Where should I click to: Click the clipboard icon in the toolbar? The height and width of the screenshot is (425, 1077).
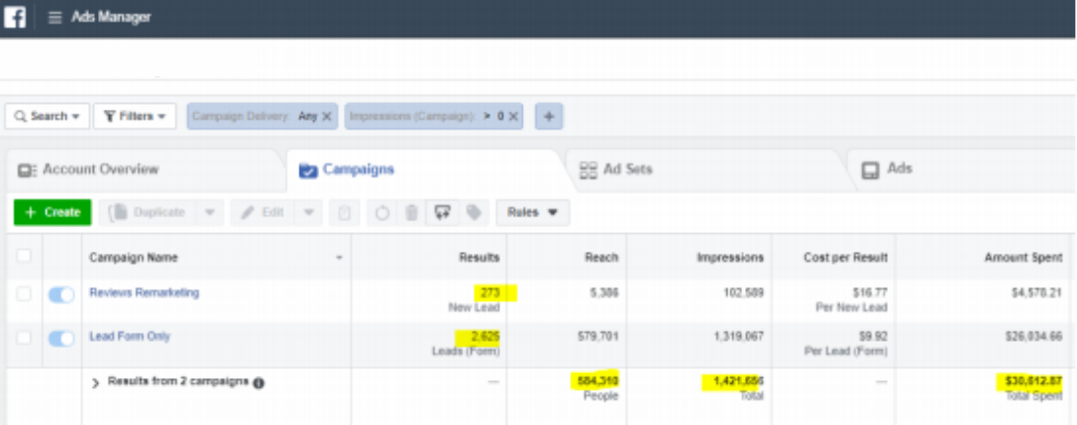pos(344,213)
